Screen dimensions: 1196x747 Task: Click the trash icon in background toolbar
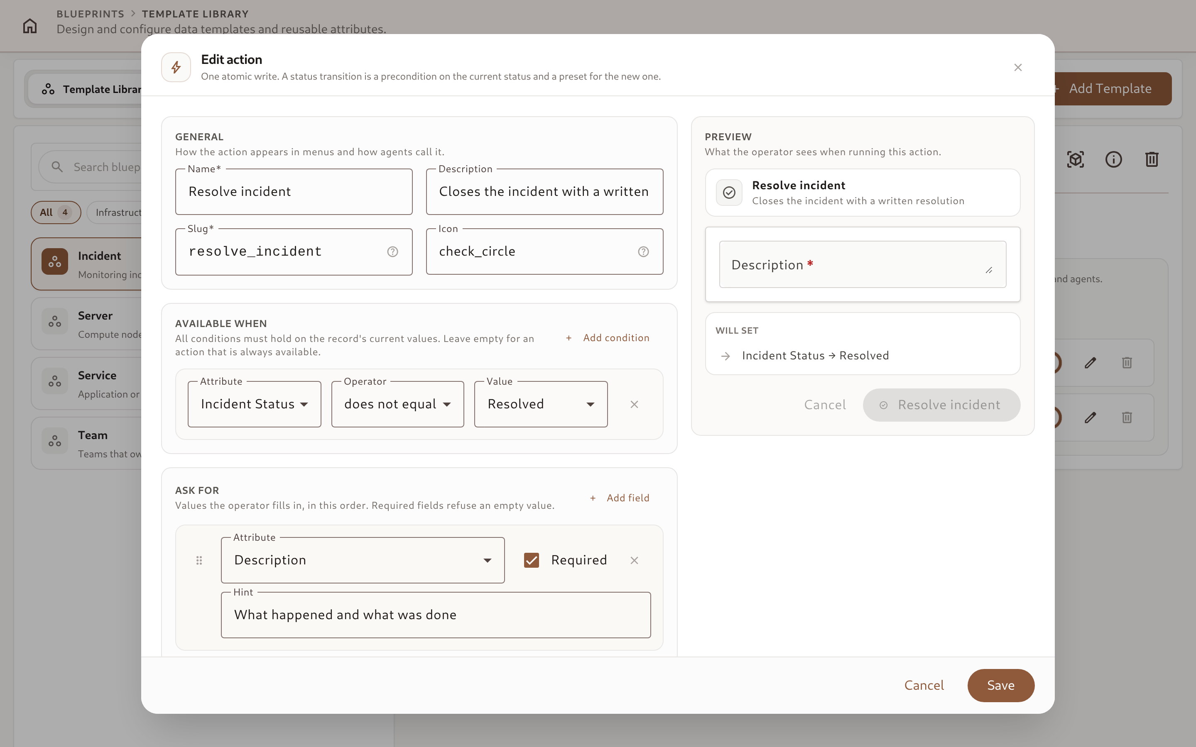pos(1152,160)
